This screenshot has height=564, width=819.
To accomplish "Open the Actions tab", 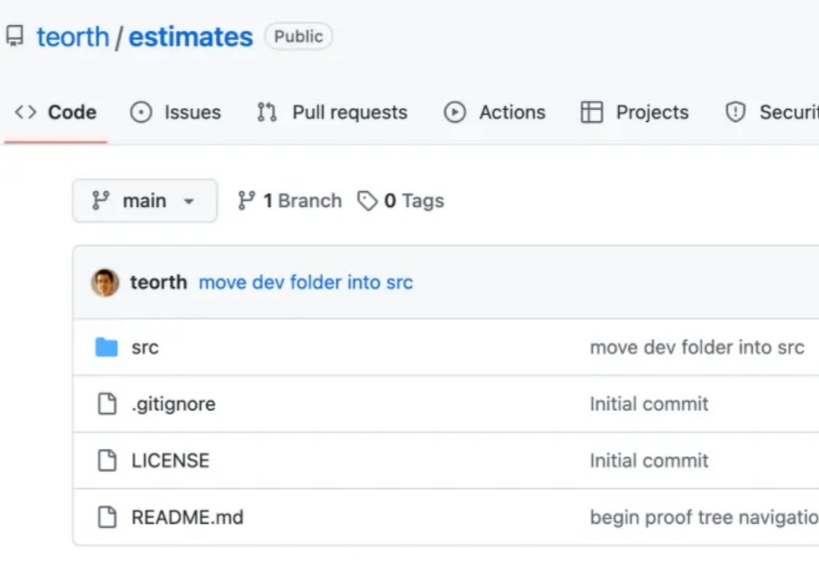I will tap(494, 112).
